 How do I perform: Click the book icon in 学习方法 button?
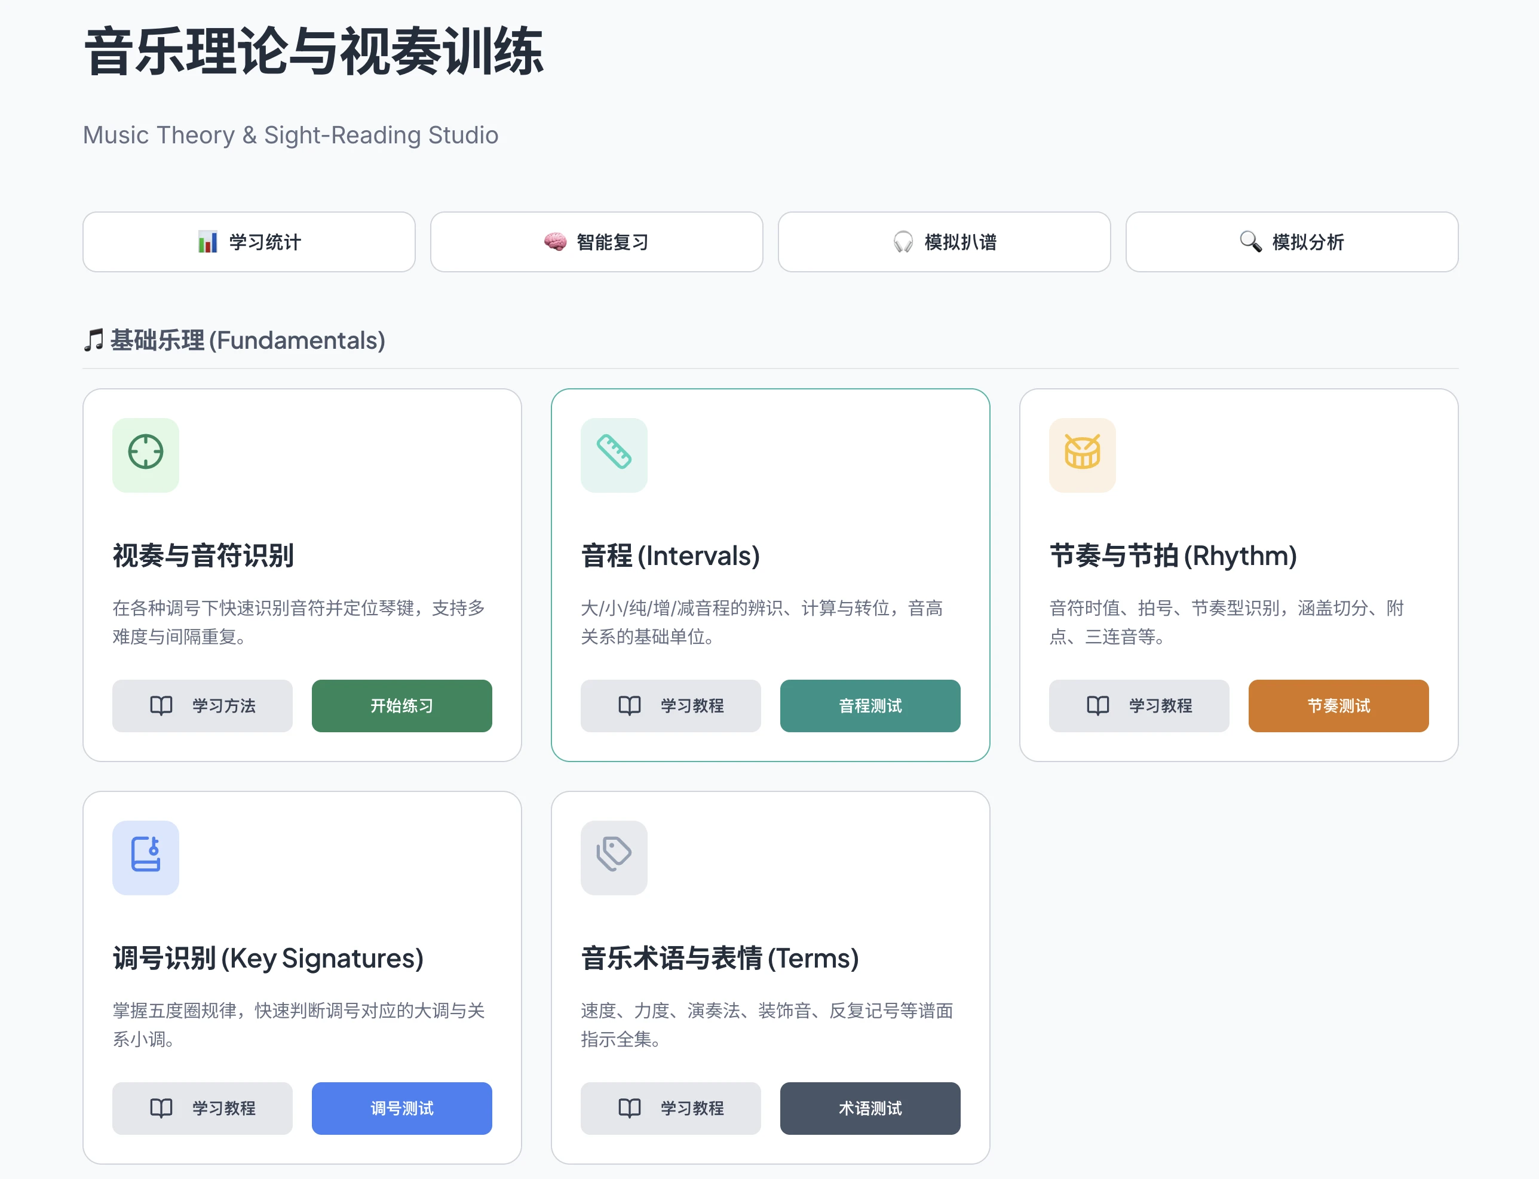[x=161, y=705]
